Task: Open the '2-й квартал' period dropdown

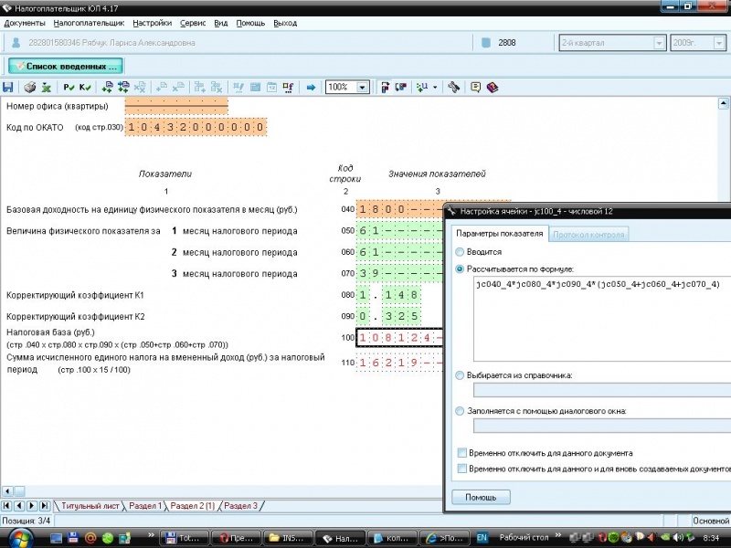Action: [659, 43]
